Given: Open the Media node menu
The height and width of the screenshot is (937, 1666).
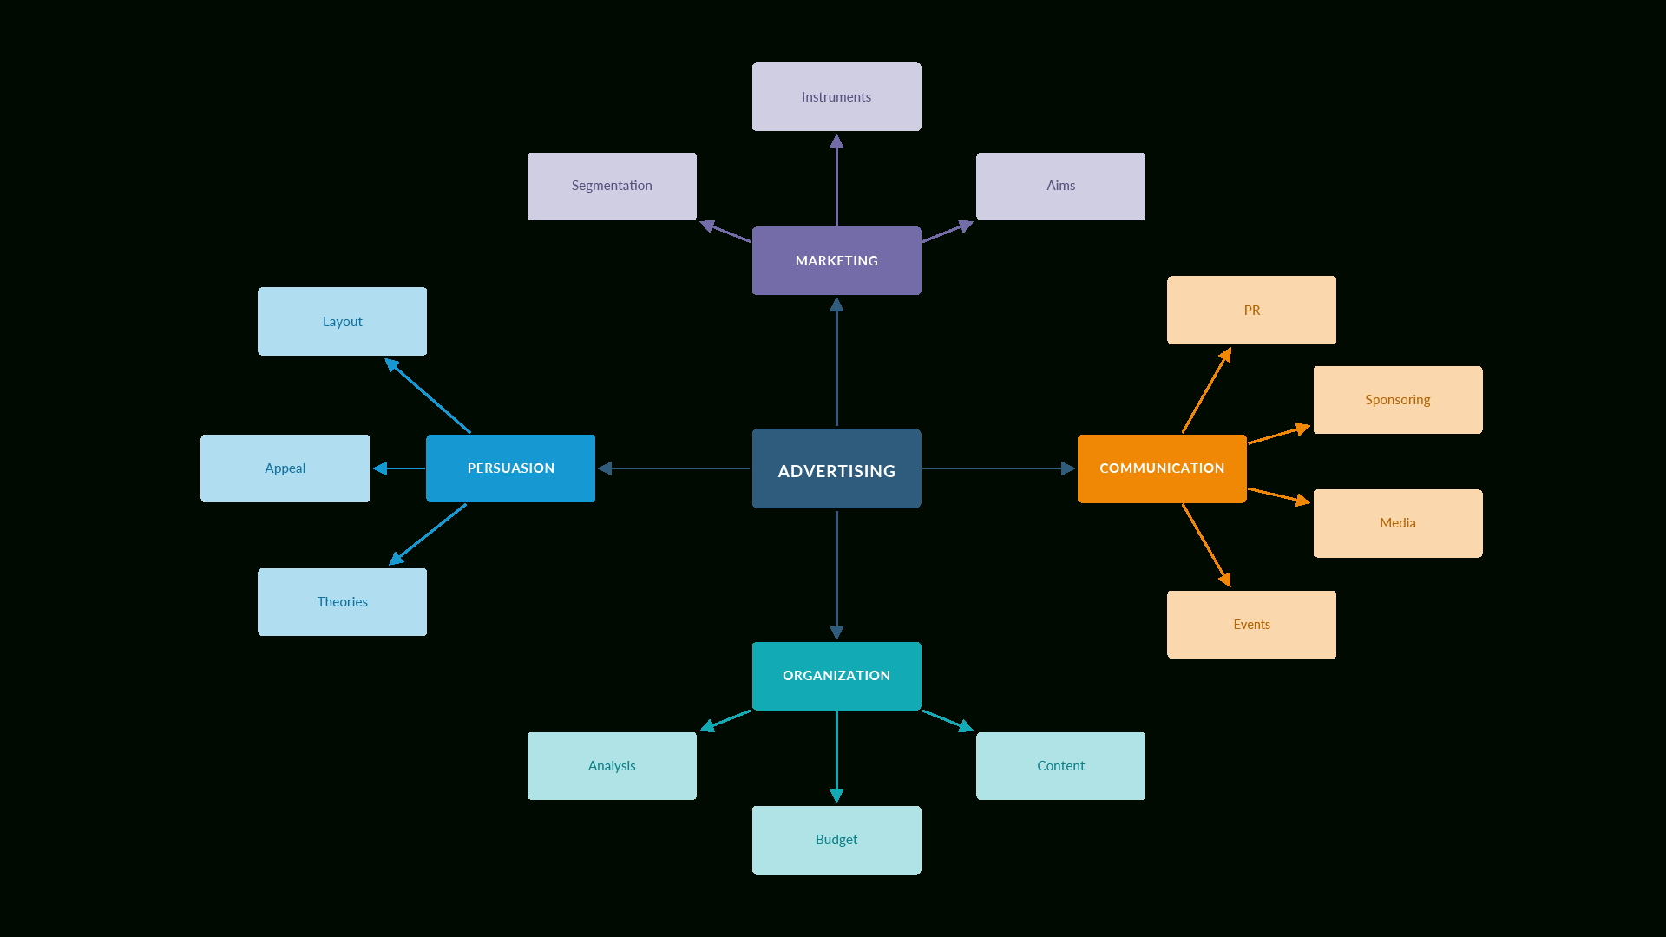Looking at the screenshot, I should click(1397, 523).
